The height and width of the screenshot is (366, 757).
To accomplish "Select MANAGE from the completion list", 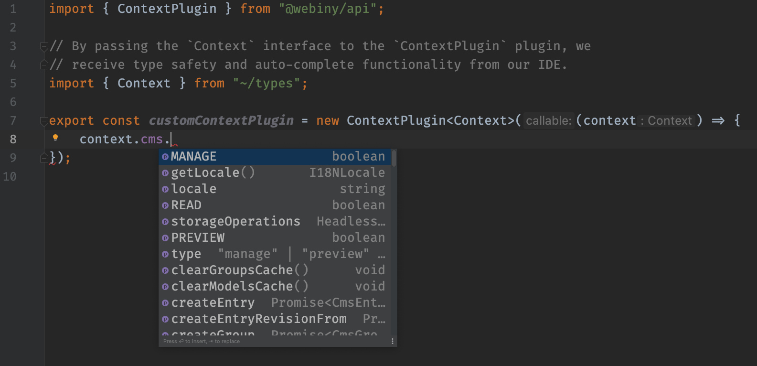I will 239,156.
